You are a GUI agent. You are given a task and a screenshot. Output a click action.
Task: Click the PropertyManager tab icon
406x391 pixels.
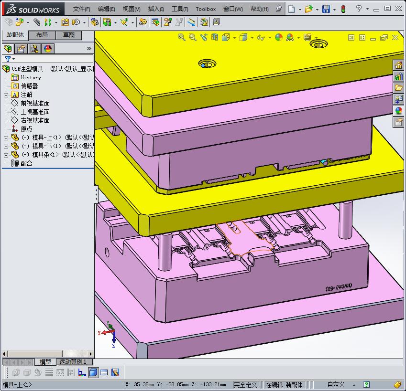21,49
